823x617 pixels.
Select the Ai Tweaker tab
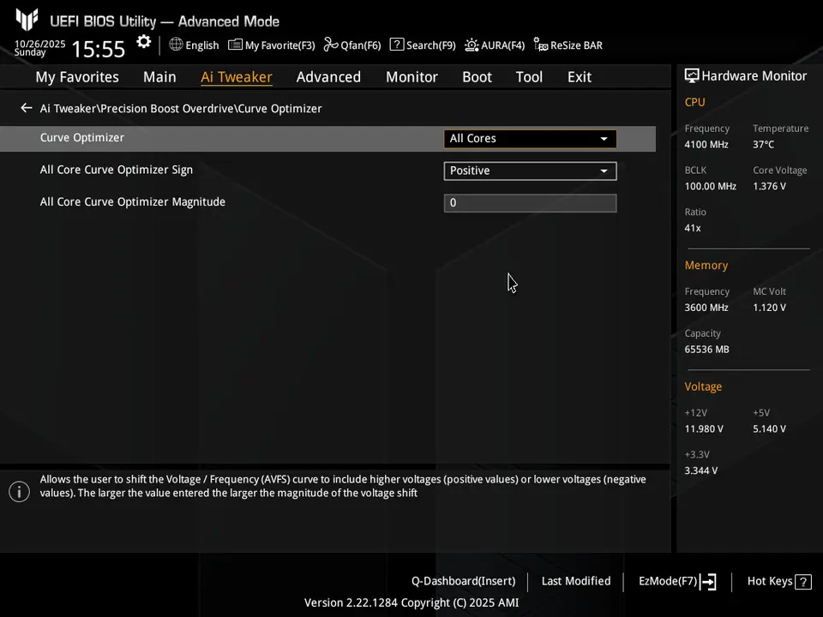237,77
